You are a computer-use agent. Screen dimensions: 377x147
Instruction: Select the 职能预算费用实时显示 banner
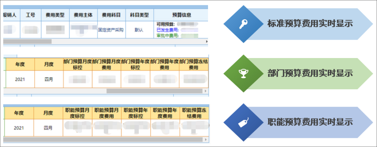point(310,122)
